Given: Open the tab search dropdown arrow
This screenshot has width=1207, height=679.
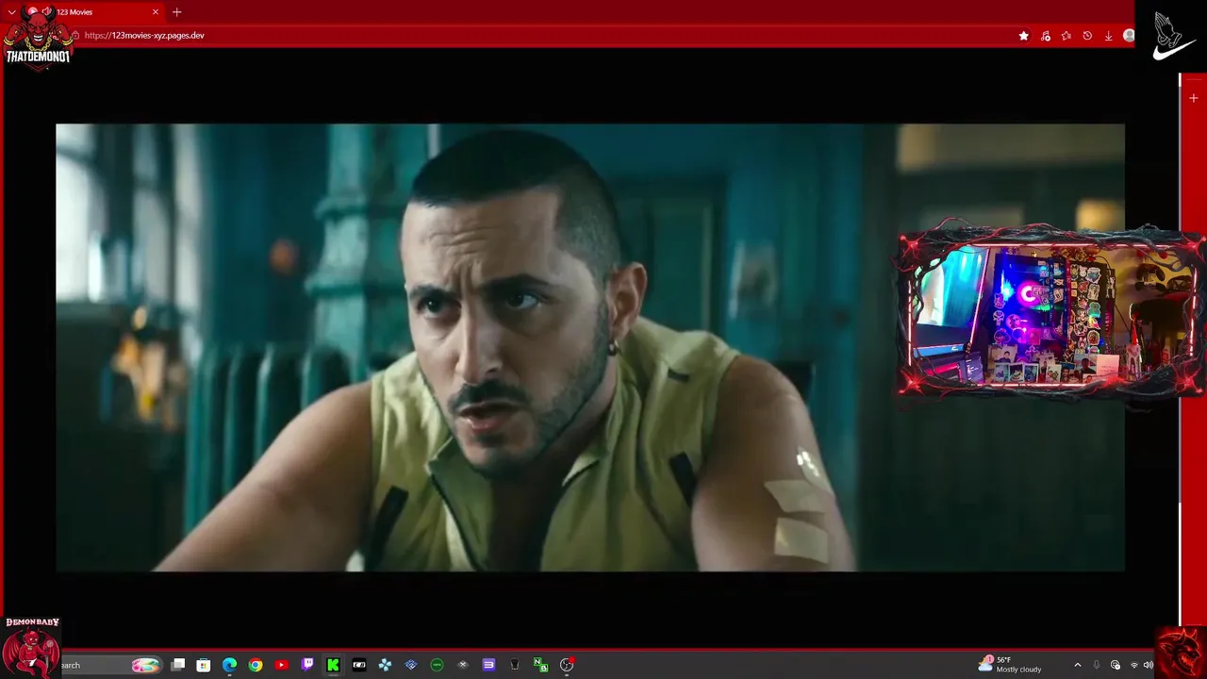Looking at the screenshot, I should point(11,12).
